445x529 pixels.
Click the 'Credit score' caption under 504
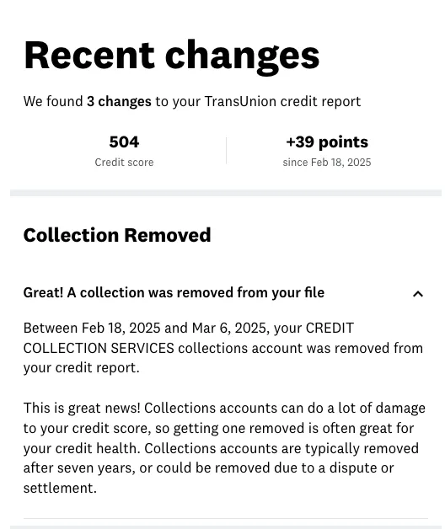pyautogui.click(x=124, y=163)
